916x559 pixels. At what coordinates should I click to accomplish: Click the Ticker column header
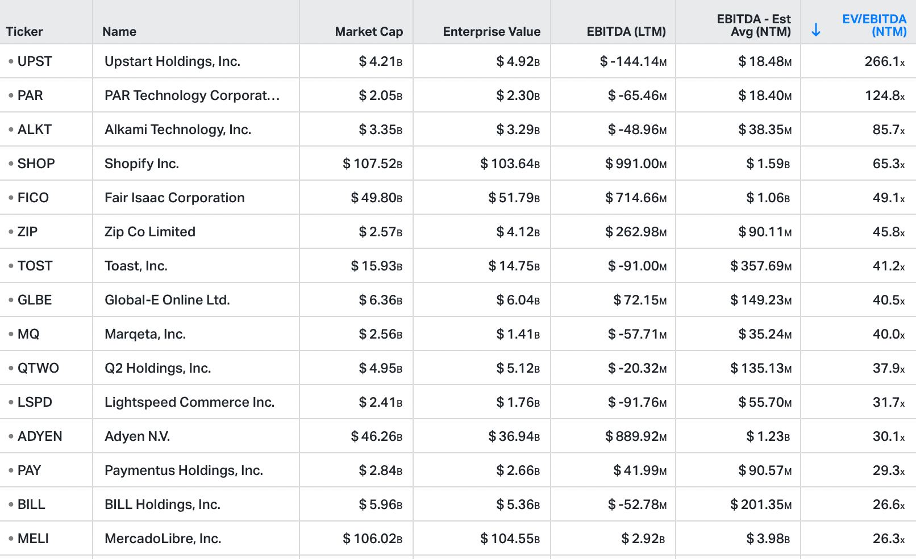[24, 32]
